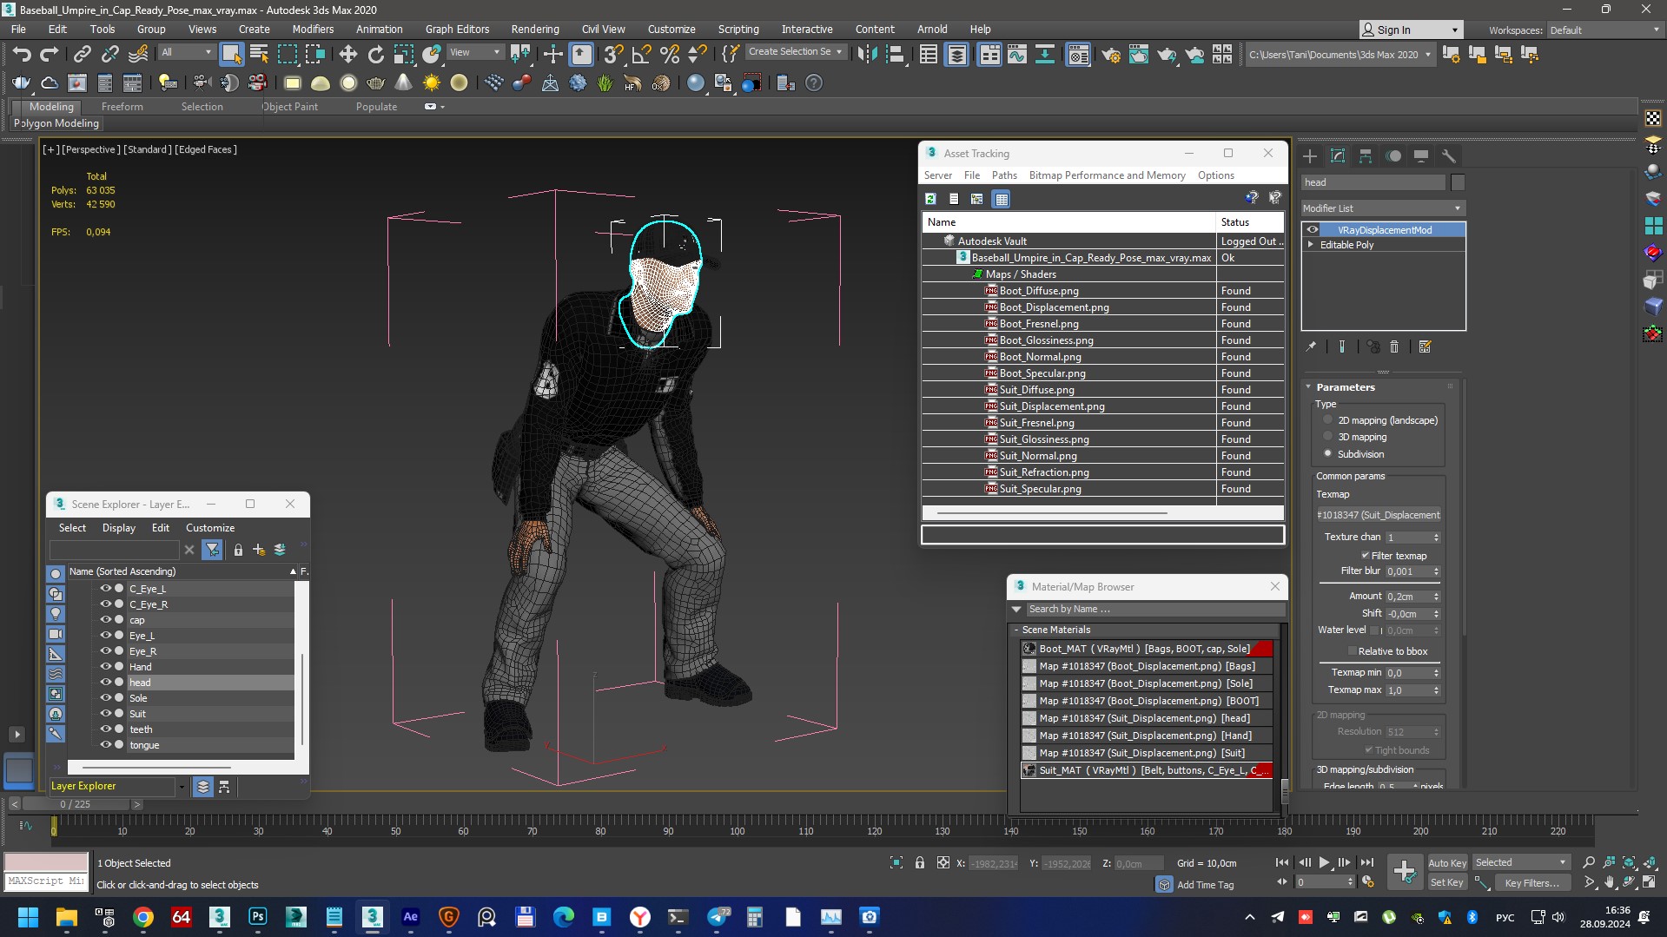Click the Undo arrow icon
1667x937 pixels.
pyautogui.click(x=21, y=55)
